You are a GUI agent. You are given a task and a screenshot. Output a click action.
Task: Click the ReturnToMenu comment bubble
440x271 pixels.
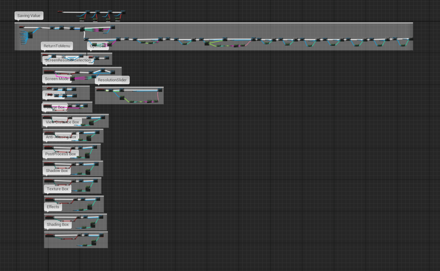tap(57, 46)
